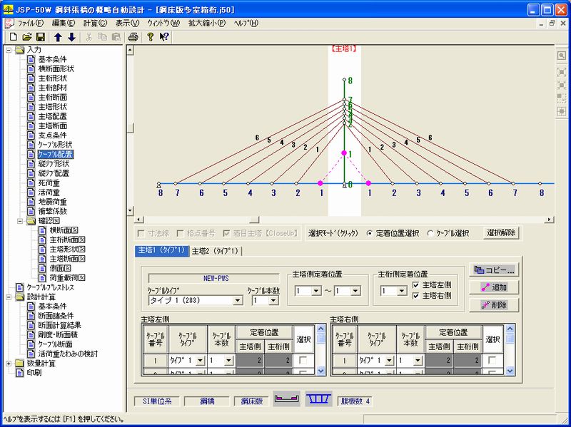571x427 pixels.
Task: Click the yellow question mark help icon
Action: click(x=151, y=36)
